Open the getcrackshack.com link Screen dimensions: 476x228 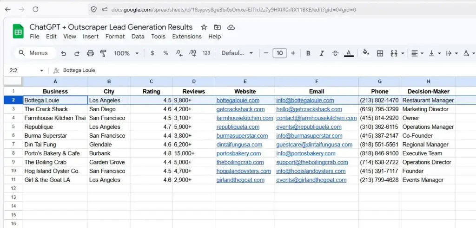point(240,109)
